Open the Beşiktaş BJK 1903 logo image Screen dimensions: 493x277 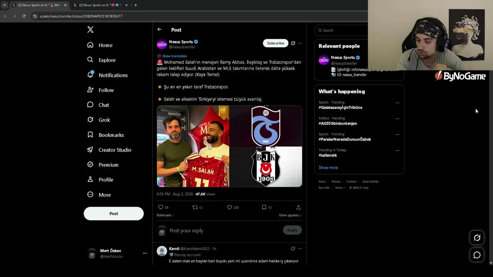[266, 167]
